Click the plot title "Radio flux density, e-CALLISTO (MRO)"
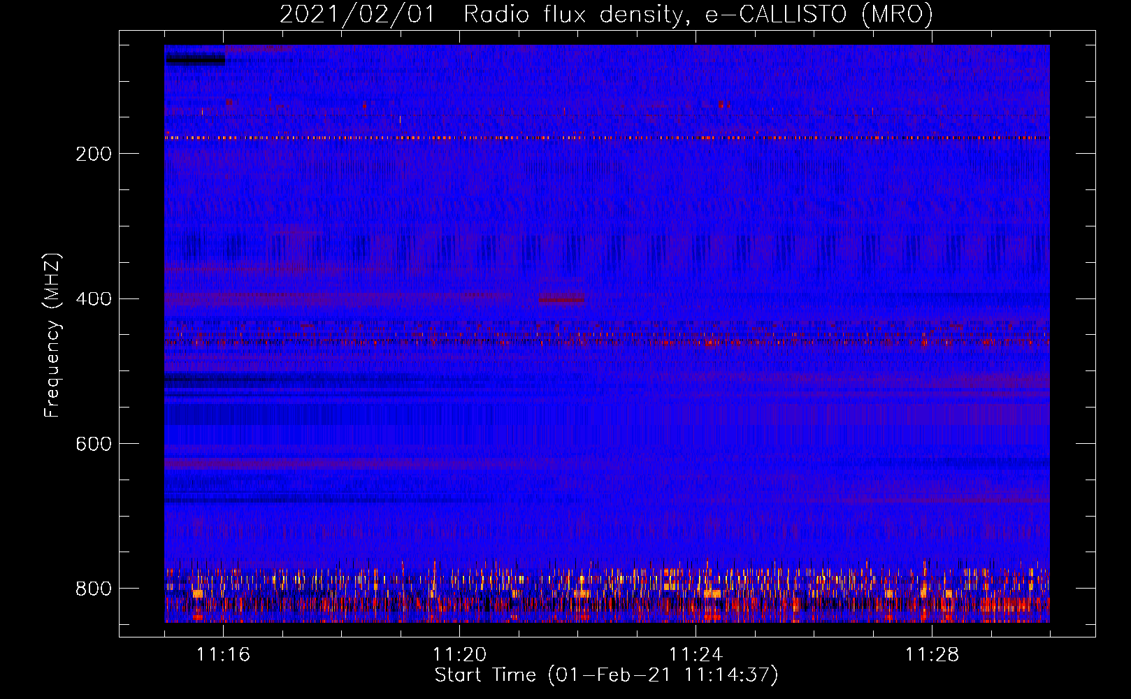 coord(698,14)
